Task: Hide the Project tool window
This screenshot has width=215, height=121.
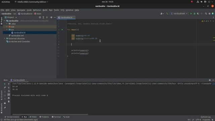Action: [x=55, y=17]
